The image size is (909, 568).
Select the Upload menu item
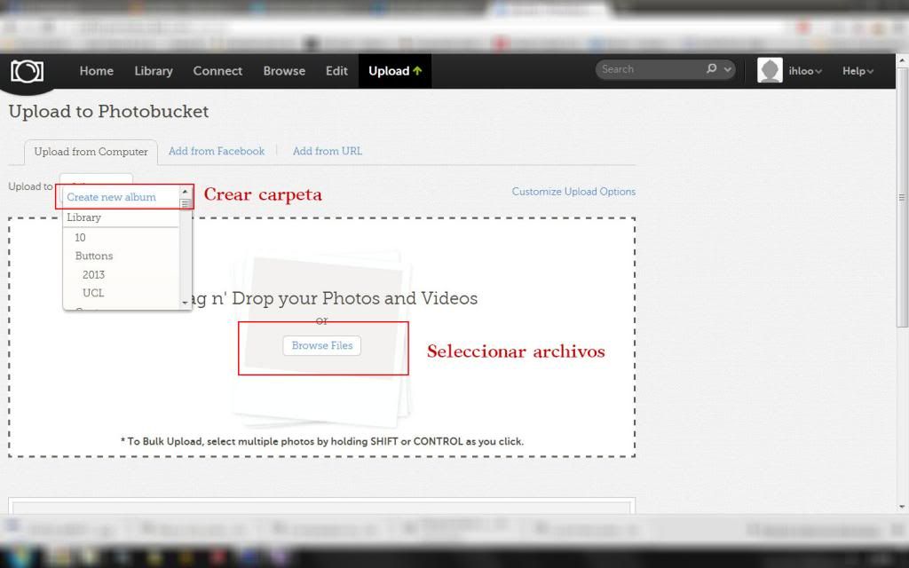pos(395,71)
